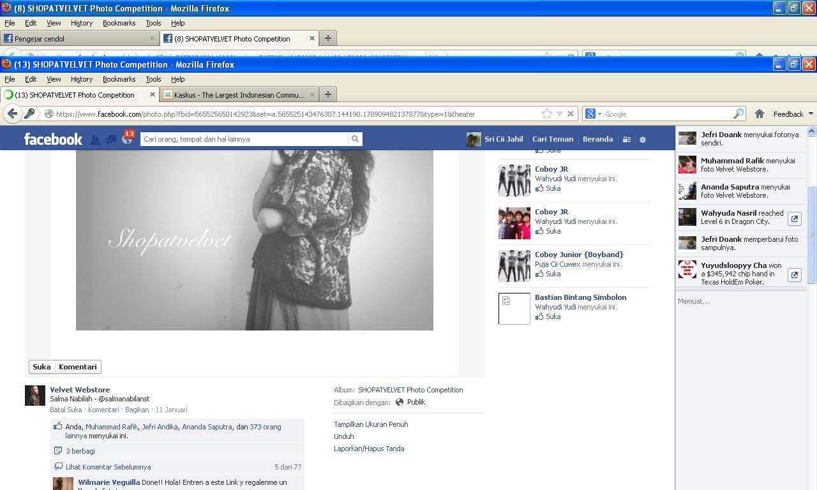Open Google search engine dropdown
Viewport: 817px width, 490px height.
599,114
